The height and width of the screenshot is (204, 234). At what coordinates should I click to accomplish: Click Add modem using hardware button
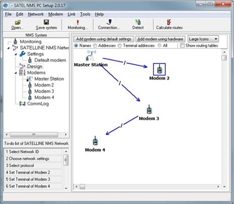click(x=160, y=39)
